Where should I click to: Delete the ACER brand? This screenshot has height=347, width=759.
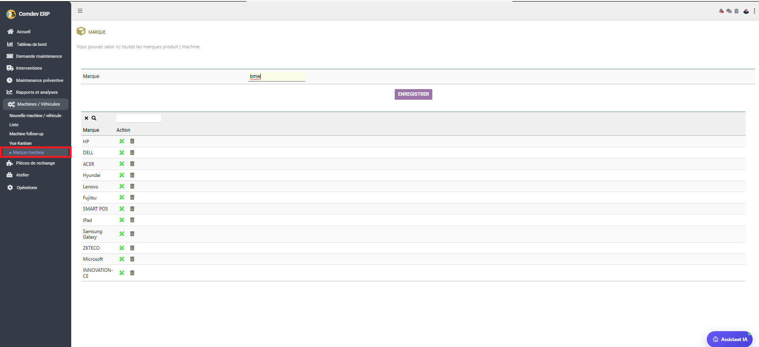pyautogui.click(x=132, y=164)
